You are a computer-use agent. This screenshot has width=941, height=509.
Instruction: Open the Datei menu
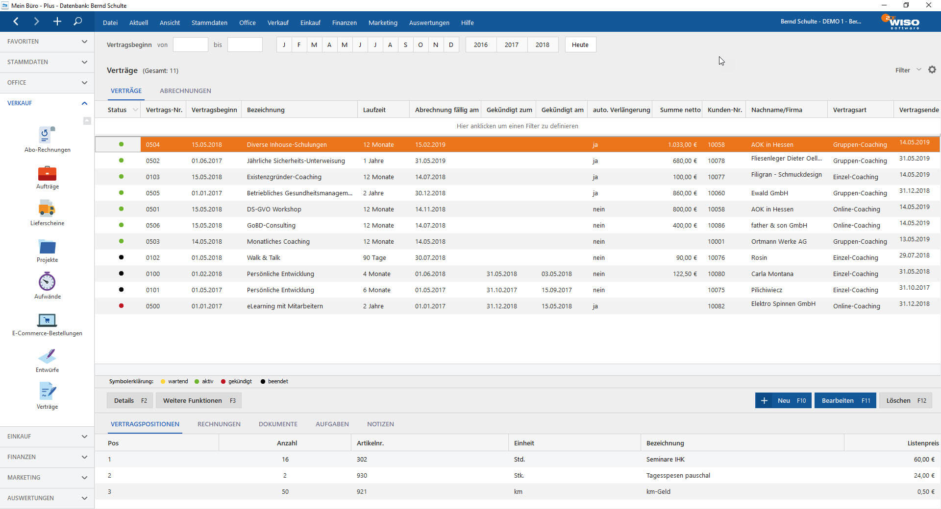(x=110, y=23)
